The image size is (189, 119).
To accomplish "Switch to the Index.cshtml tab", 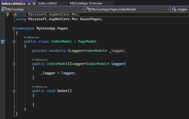I will [x=47, y=3].
